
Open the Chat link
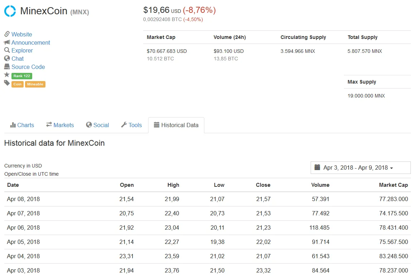click(18, 59)
